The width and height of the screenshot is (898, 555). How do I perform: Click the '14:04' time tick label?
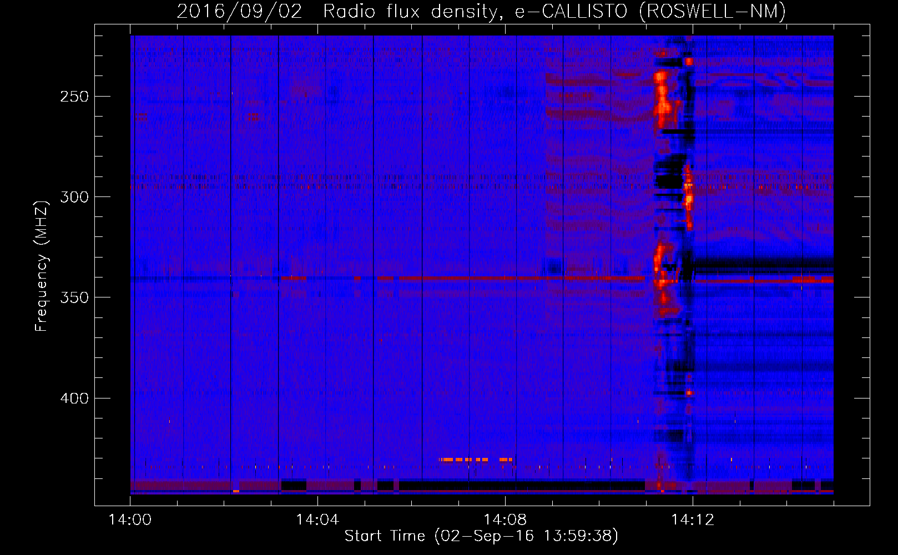(x=317, y=520)
